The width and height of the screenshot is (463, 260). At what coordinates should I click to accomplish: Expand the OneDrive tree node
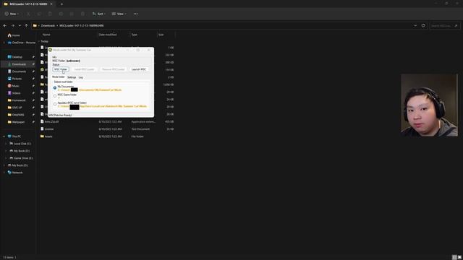pos(4,43)
